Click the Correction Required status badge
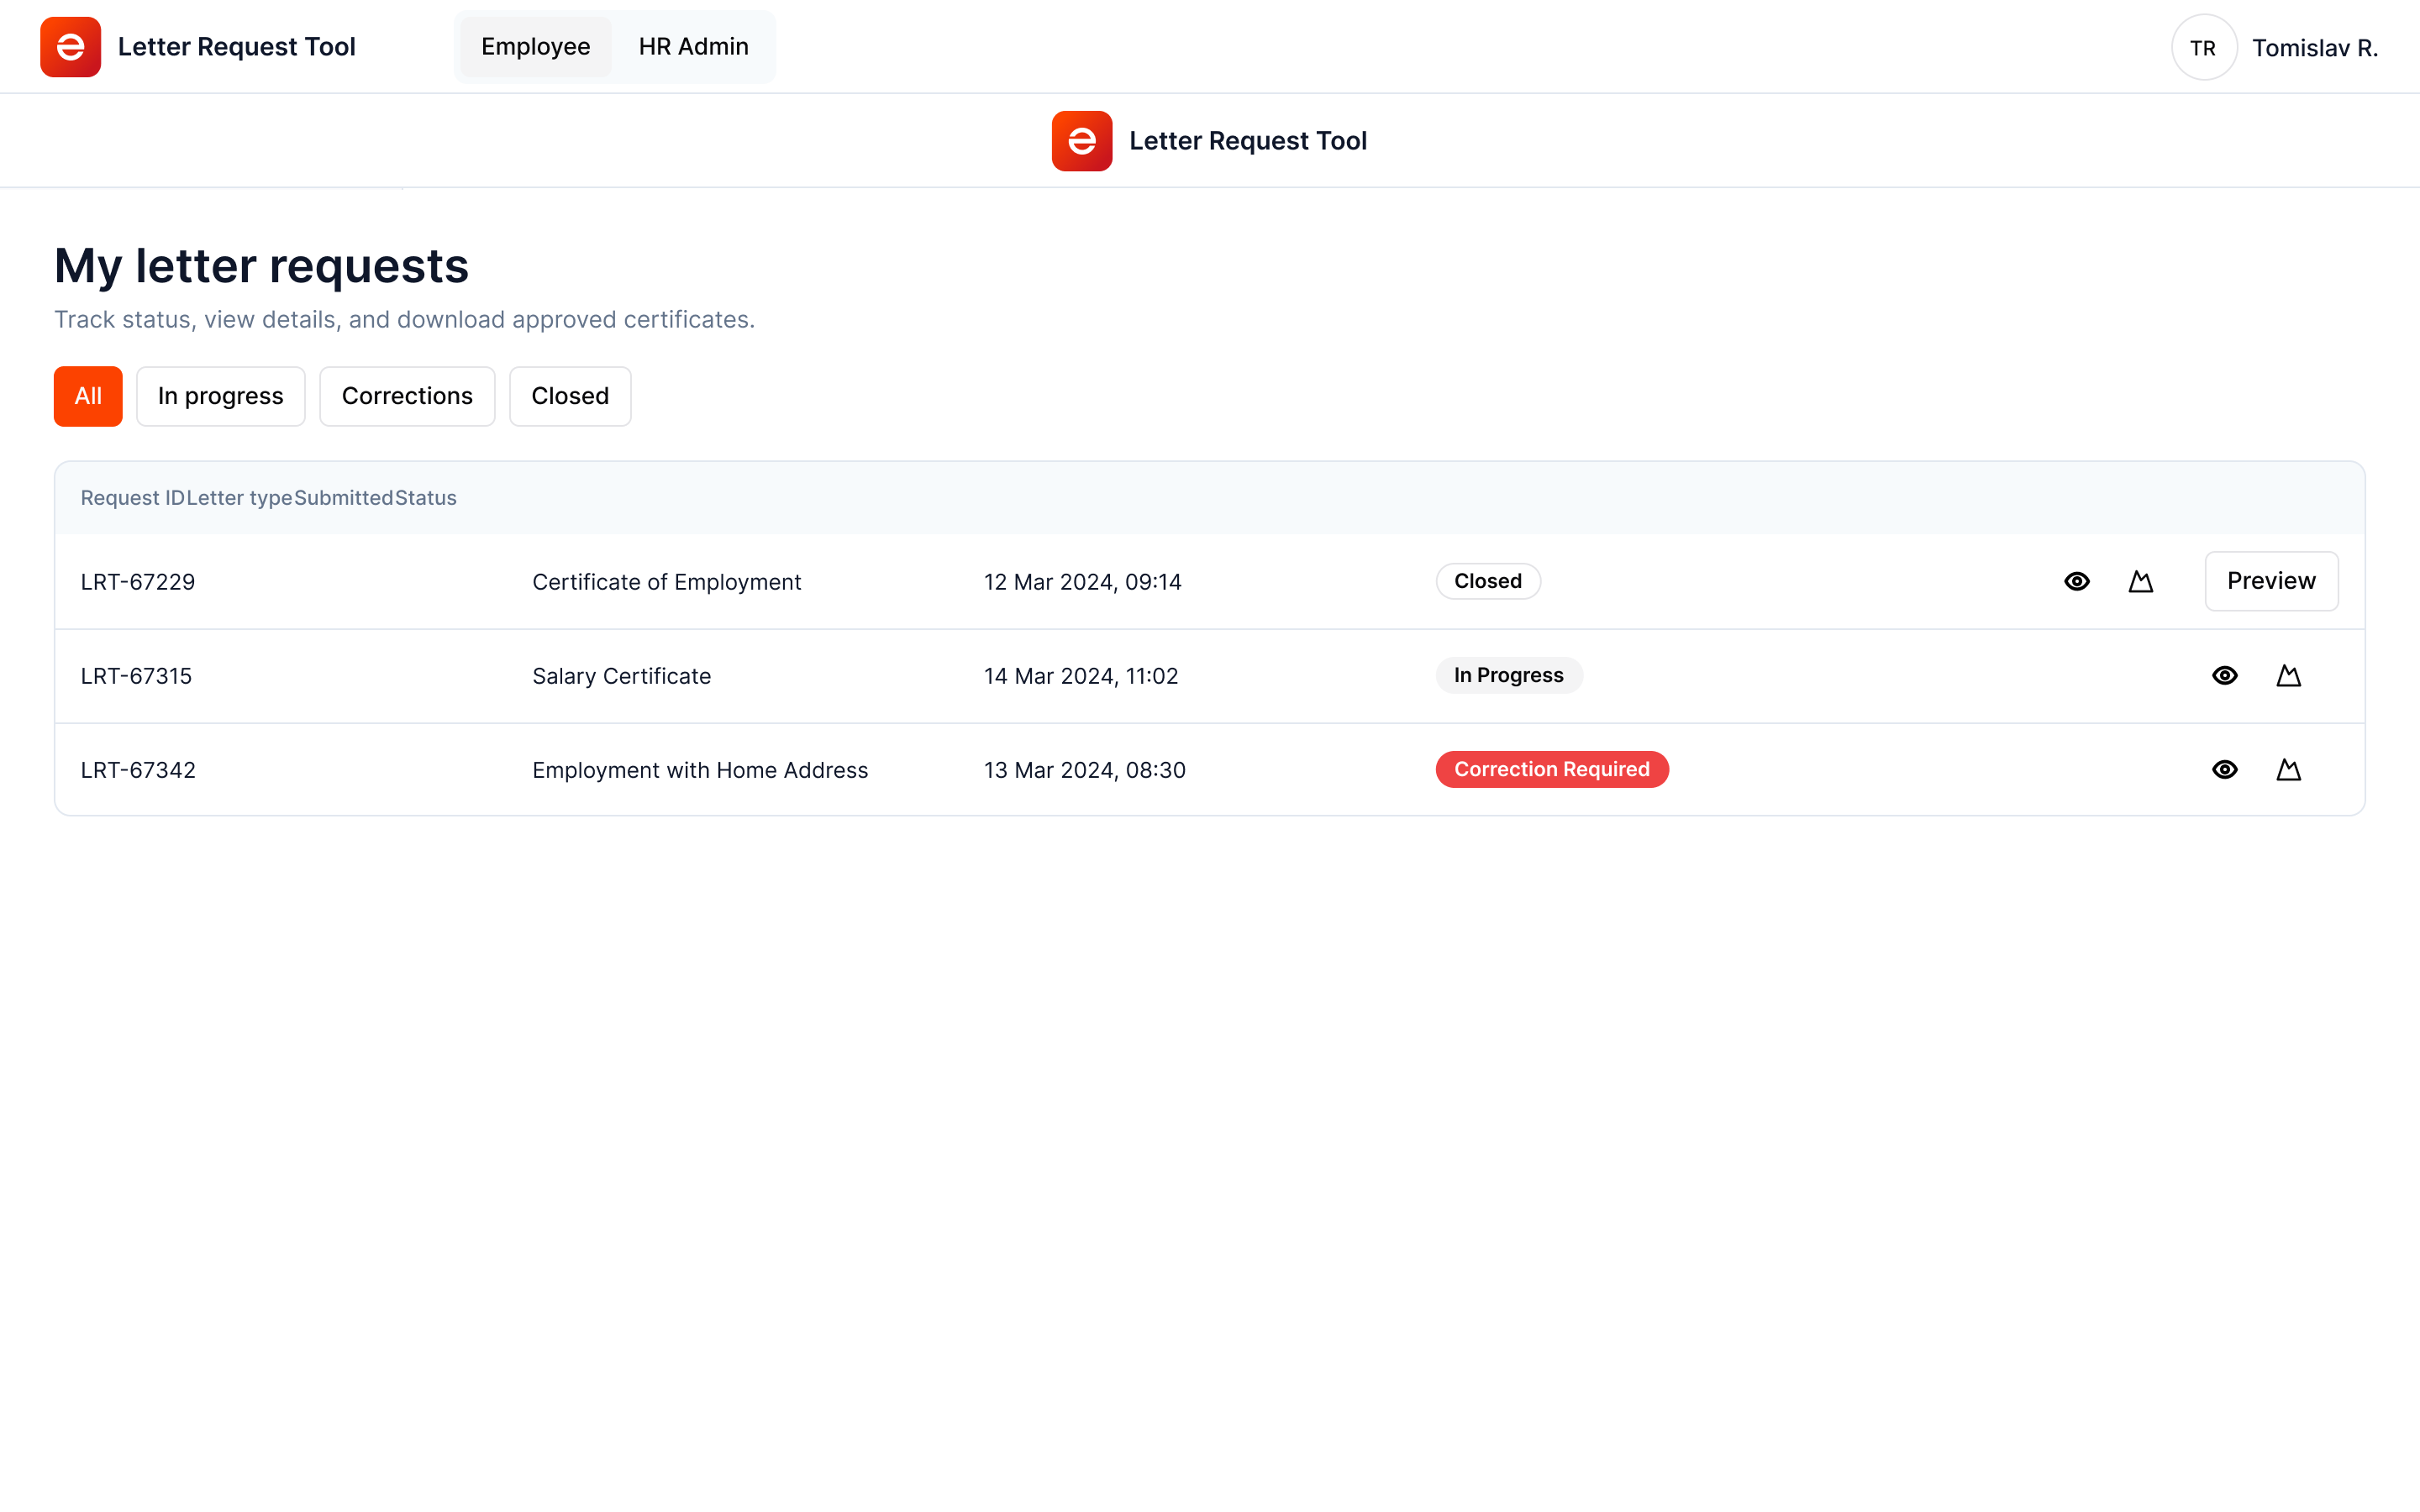Viewport: 2420px width, 1512px height. click(x=1552, y=769)
